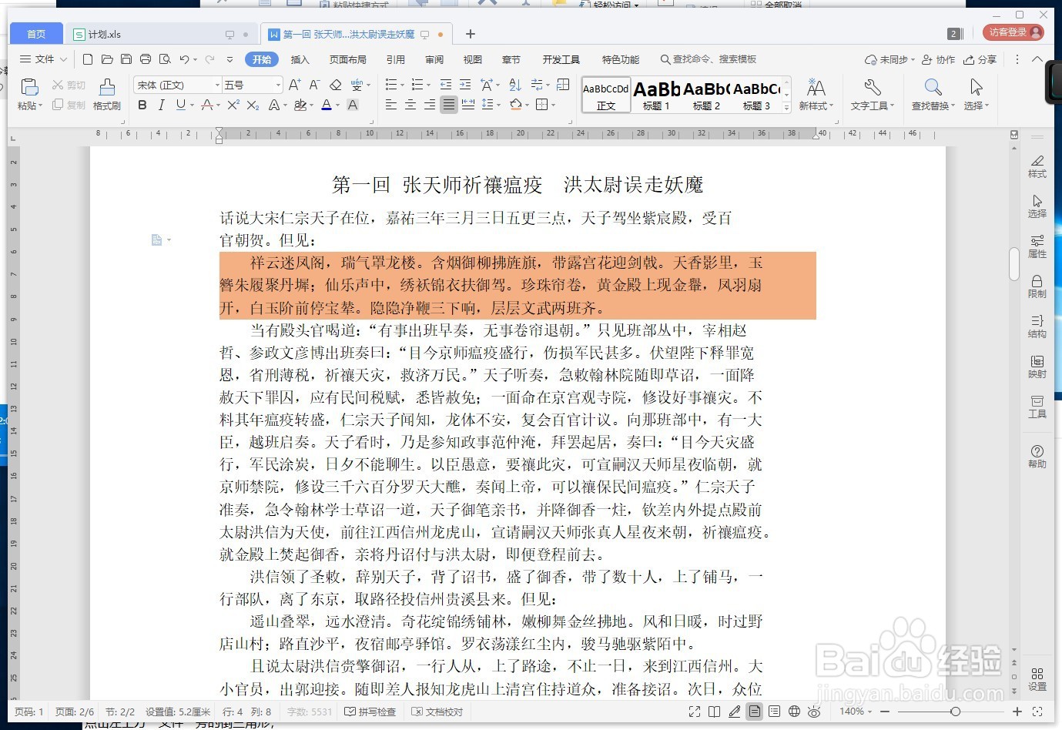Go to the 首页 tab

coord(36,34)
